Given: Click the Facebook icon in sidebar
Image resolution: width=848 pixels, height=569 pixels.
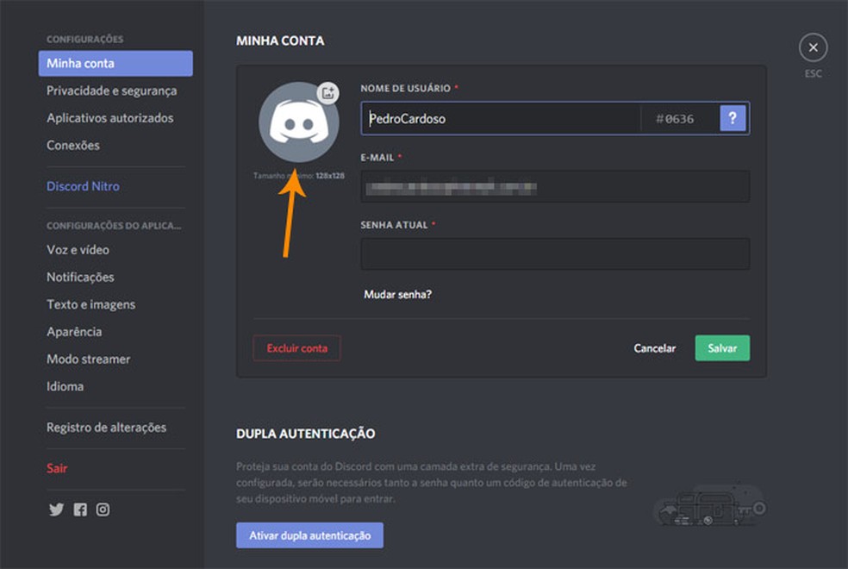Looking at the screenshot, I should (80, 510).
